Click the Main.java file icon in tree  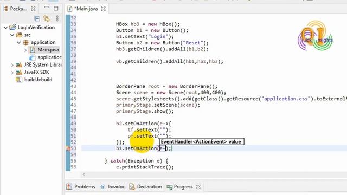[x=33, y=50]
